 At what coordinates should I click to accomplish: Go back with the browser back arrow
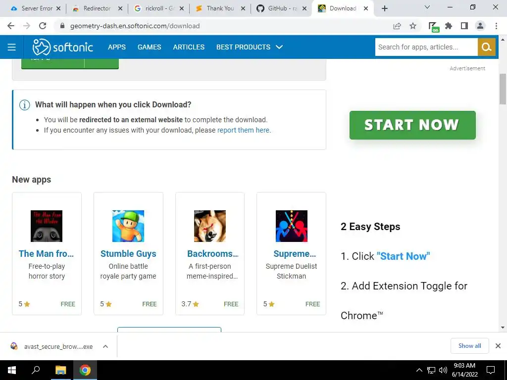tap(11, 26)
